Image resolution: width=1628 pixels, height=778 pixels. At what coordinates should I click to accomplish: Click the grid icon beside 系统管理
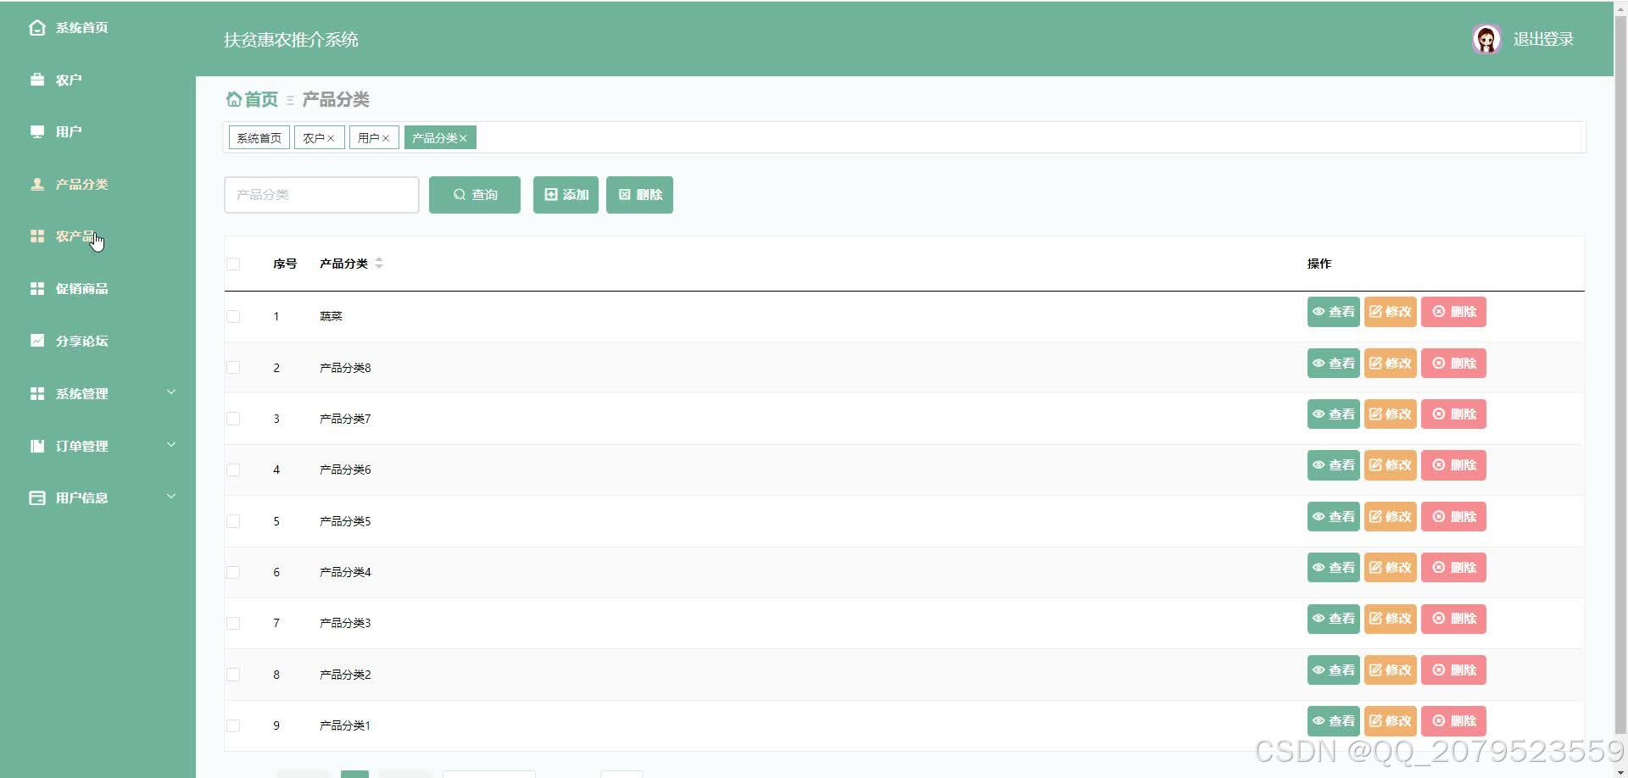(x=37, y=393)
